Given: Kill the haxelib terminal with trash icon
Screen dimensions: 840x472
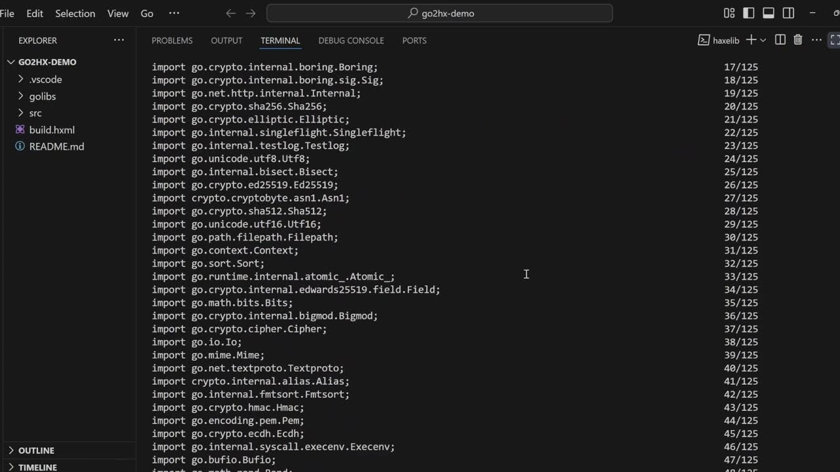Looking at the screenshot, I should 798,40.
